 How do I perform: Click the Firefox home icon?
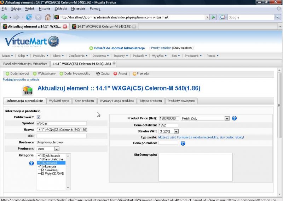(x=47, y=17)
